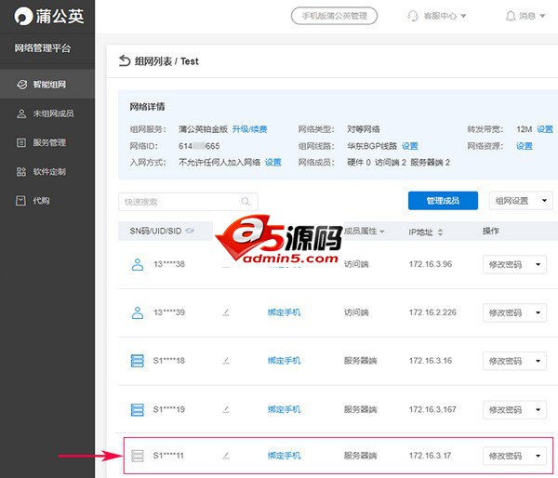Click the edit pencil for 13****39
Image resolution: width=558 pixels, height=478 pixels.
(226, 312)
